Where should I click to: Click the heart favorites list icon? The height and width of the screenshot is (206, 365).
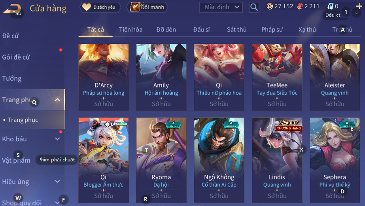coord(86,7)
